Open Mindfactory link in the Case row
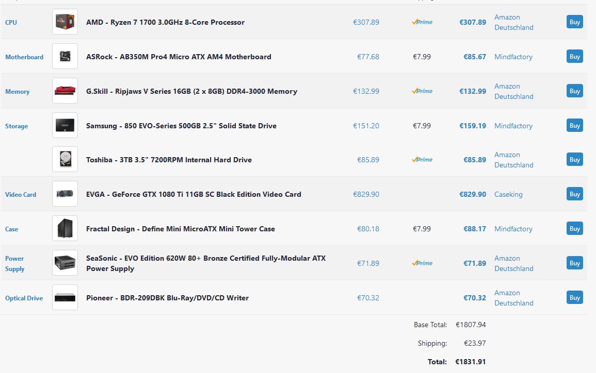 pyautogui.click(x=513, y=229)
